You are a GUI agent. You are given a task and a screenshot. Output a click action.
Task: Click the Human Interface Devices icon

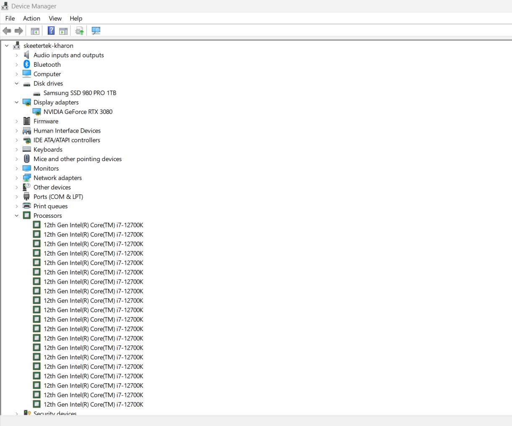(x=27, y=131)
